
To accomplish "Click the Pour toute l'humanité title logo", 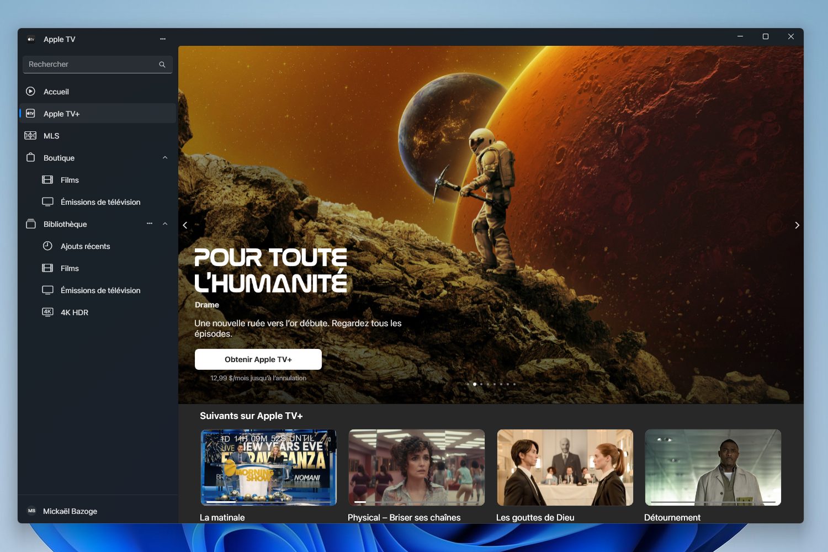I will pos(270,270).
